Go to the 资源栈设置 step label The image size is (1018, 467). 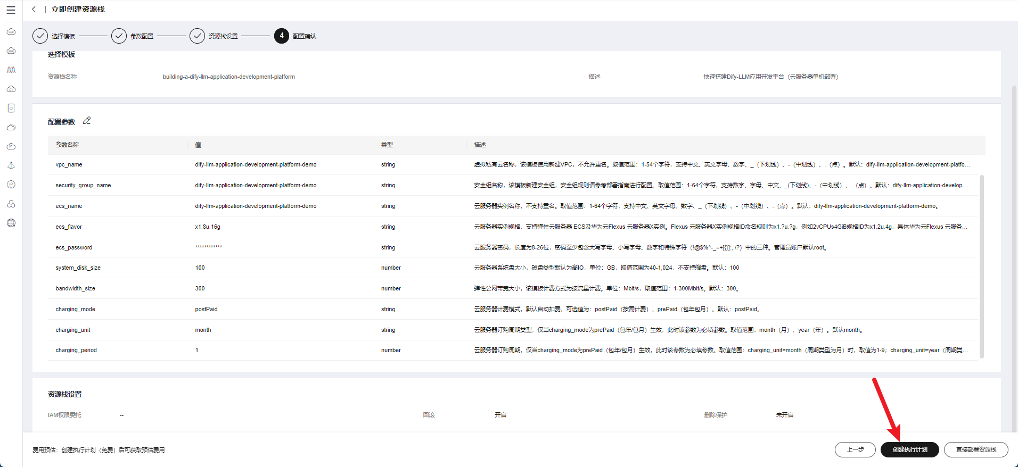(x=223, y=36)
